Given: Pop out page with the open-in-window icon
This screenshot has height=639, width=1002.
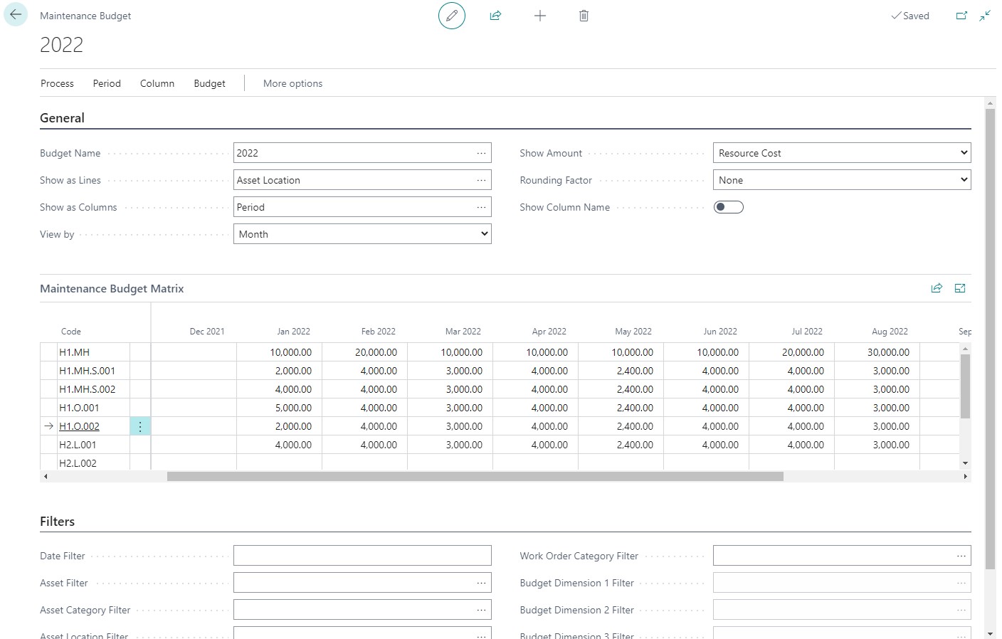Looking at the screenshot, I should [x=962, y=16].
